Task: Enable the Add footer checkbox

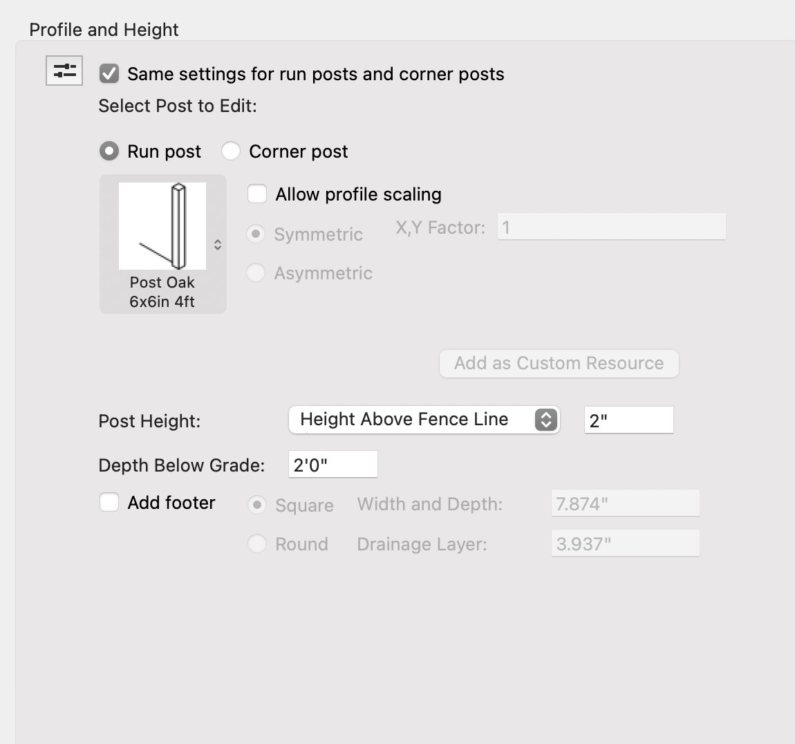Action: tap(109, 503)
